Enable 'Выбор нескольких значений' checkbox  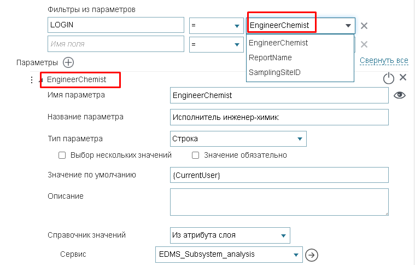62,155
